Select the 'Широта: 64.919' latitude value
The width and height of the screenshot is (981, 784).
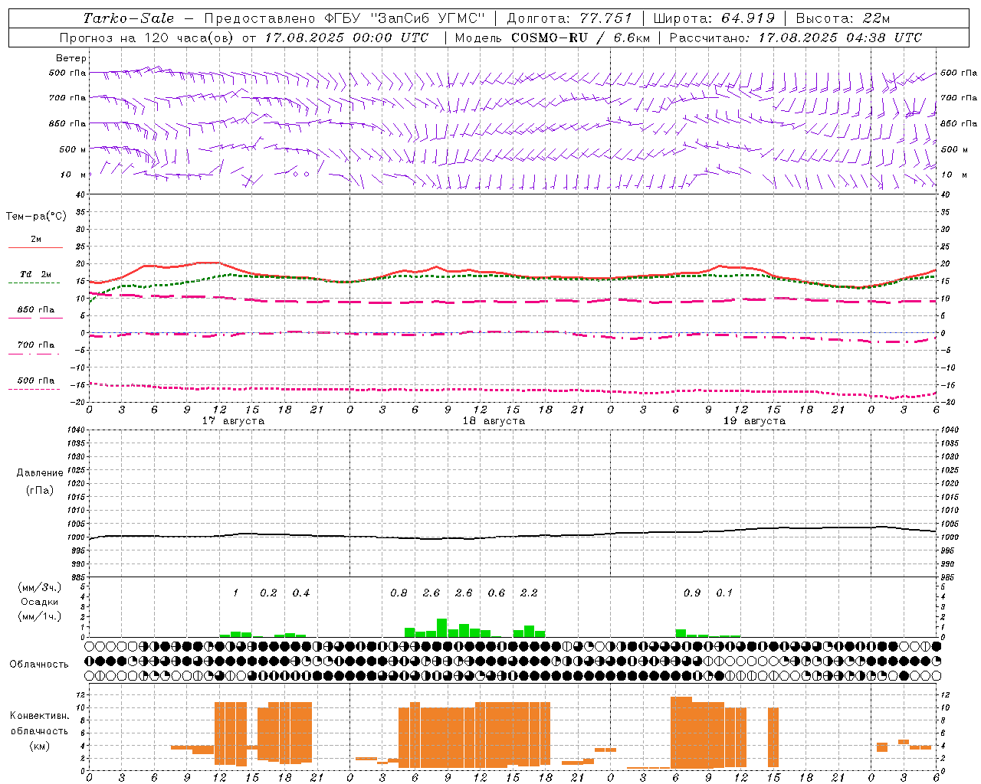[714, 18]
